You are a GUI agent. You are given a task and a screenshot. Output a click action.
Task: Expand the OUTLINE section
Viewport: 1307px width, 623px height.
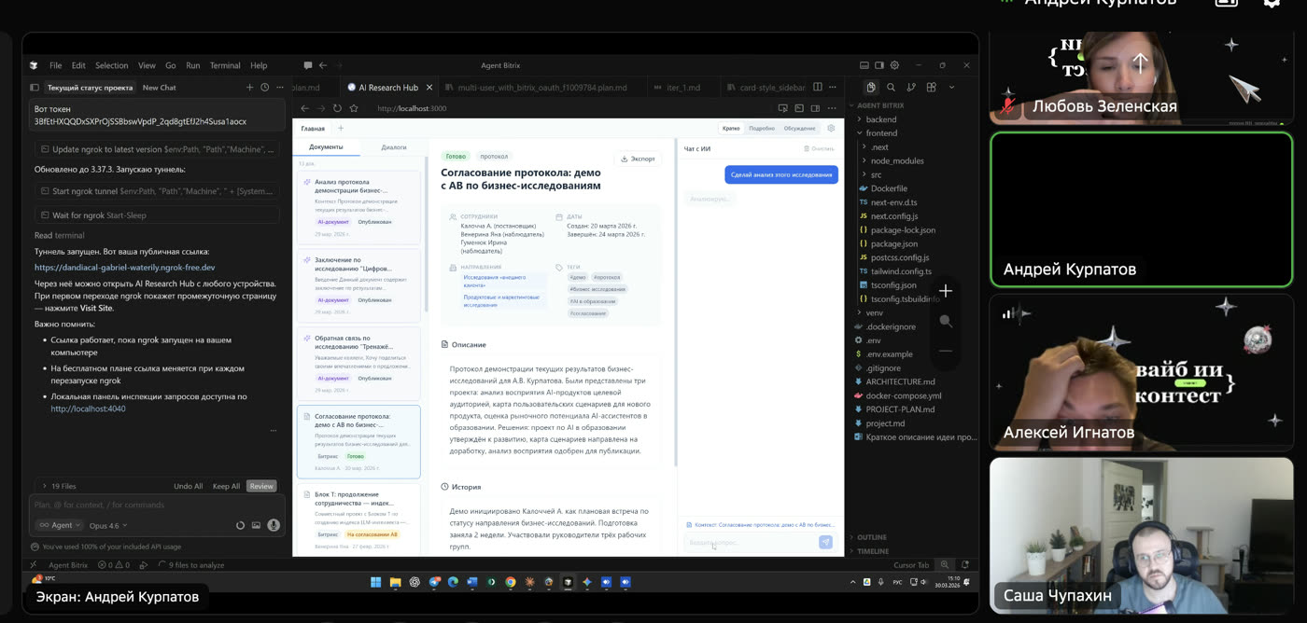pyautogui.click(x=871, y=537)
